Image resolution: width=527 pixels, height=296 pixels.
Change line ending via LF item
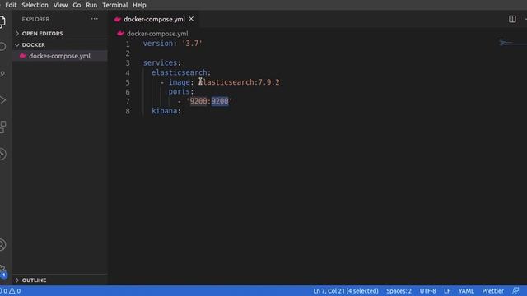point(447,291)
